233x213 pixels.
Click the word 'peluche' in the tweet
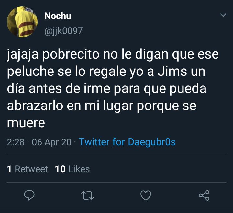(30, 72)
